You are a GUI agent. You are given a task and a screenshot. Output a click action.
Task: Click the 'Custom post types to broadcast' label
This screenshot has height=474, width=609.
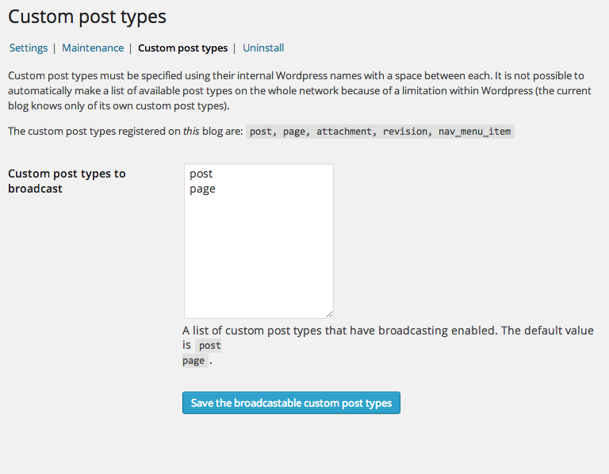67,181
